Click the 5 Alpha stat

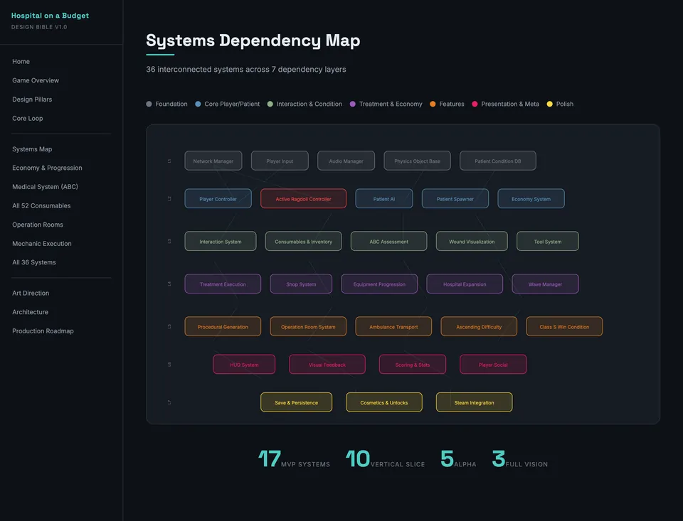coord(458,459)
